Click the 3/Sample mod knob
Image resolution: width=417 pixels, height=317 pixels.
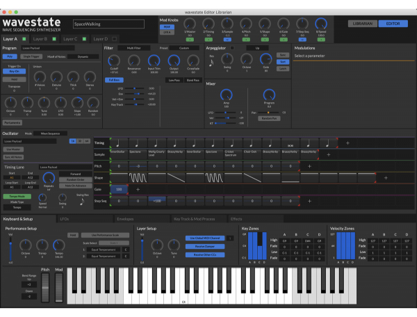pyautogui.click(x=227, y=24)
